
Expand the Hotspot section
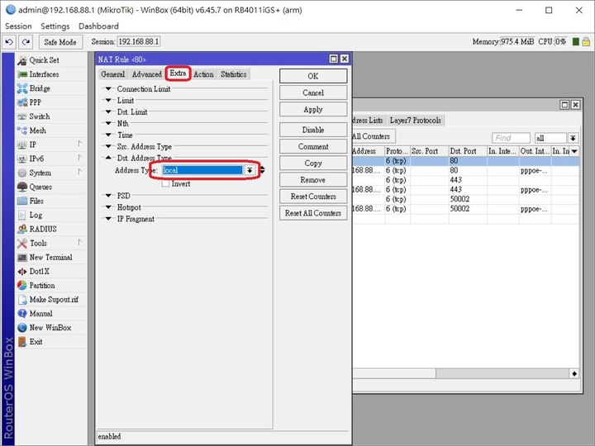pos(108,207)
